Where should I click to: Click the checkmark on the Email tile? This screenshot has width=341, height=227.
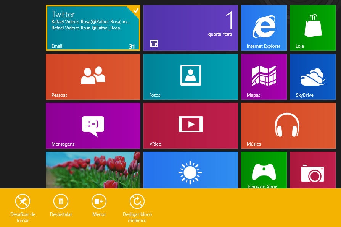click(135, 10)
